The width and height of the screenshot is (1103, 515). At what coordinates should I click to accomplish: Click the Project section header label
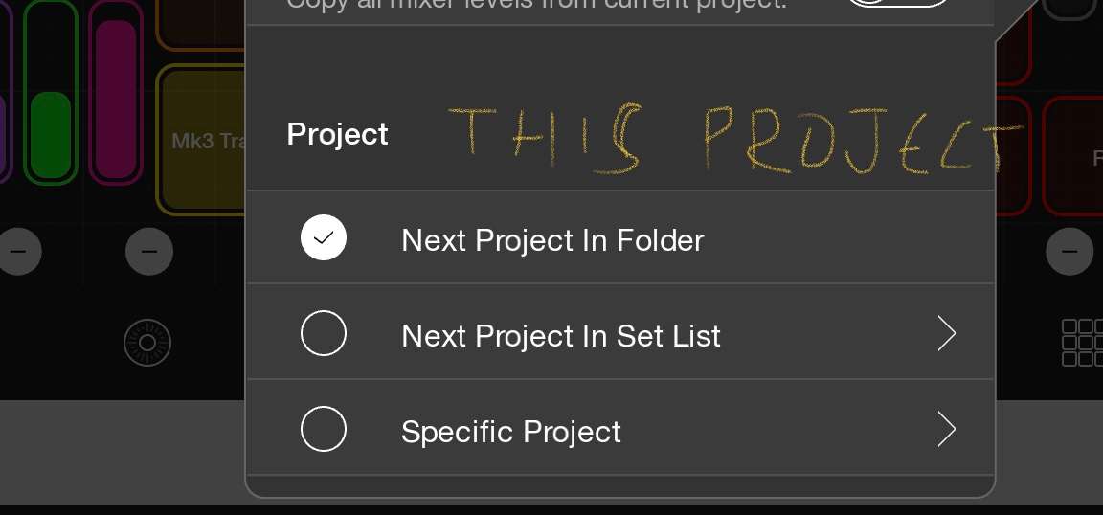[337, 134]
